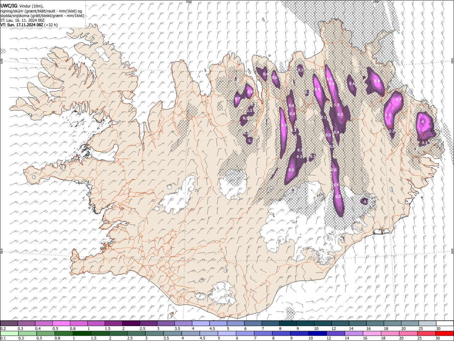
Task: Select the dark teal 8 snow-legend swatch
Action: click(288, 324)
